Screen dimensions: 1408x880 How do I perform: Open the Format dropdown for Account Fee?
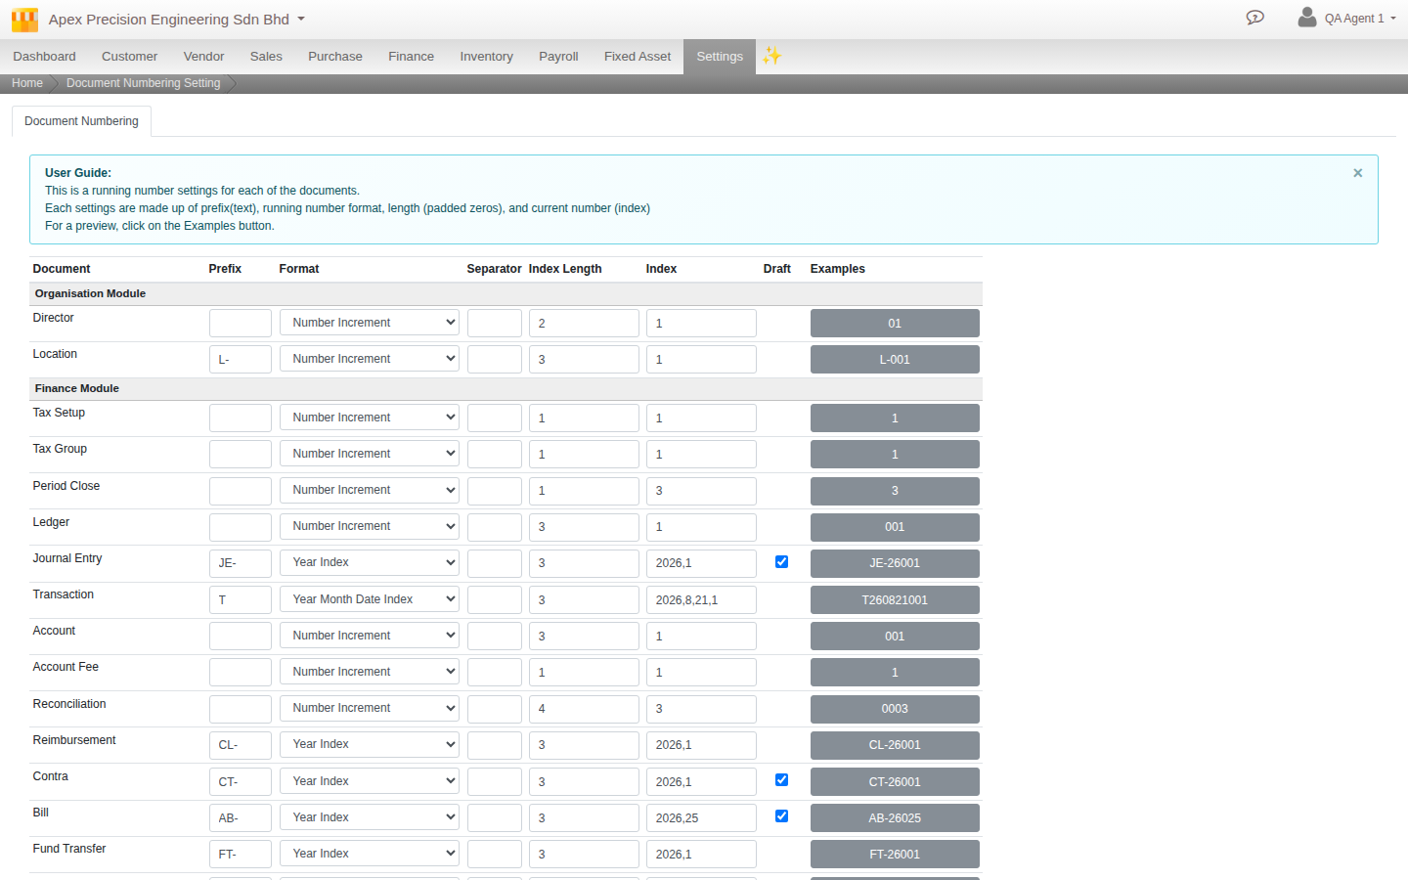[x=370, y=672]
